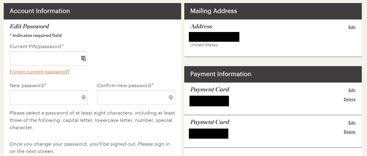Click the first redacted payment card details
The height and width of the screenshot is (156, 367).
pos(209,101)
